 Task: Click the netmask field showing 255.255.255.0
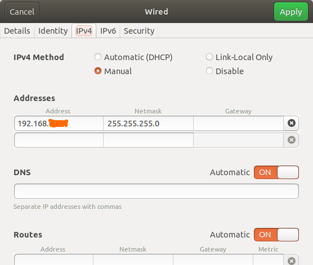(x=148, y=124)
